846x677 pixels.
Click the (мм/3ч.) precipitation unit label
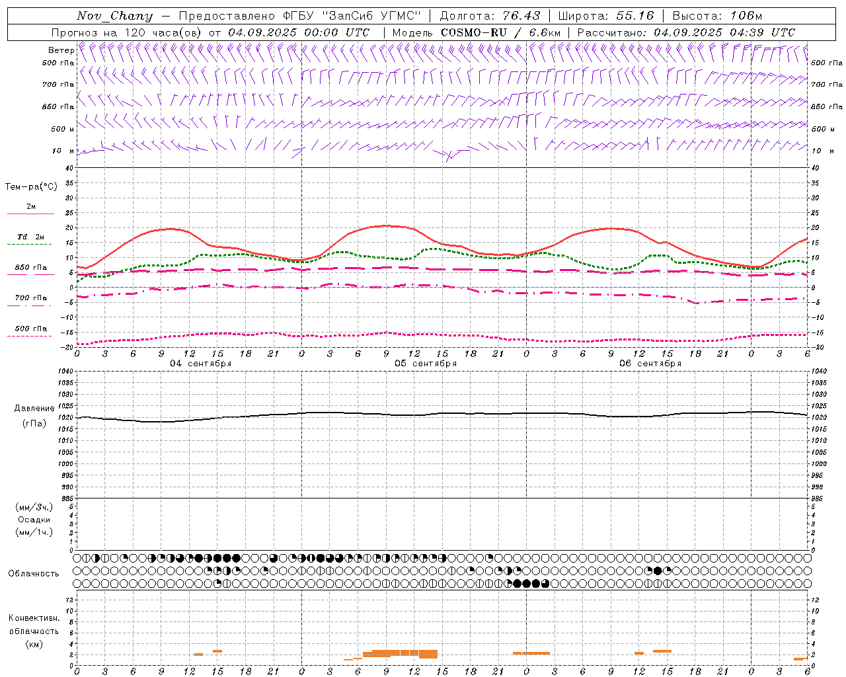(34, 507)
